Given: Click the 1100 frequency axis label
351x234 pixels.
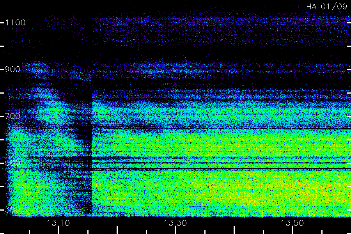Looking at the screenshot, I should [x=15, y=23].
